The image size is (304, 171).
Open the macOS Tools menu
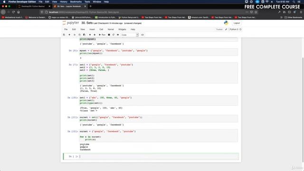[87, 2]
